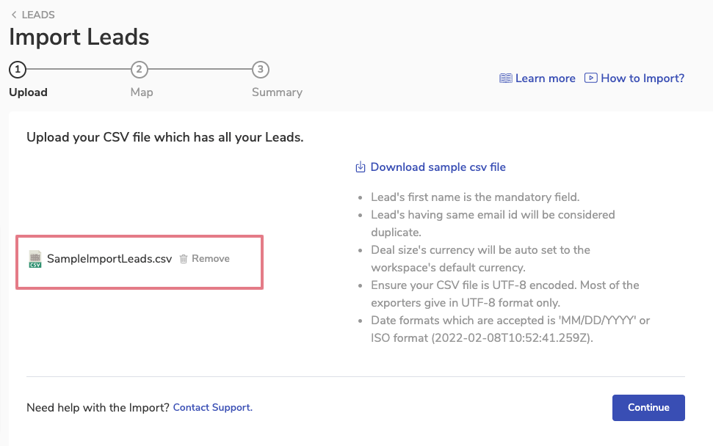Click the SampleImportLeads.csv file name
This screenshot has height=446, width=713.
pyautogui.click(x=109, y=259)
